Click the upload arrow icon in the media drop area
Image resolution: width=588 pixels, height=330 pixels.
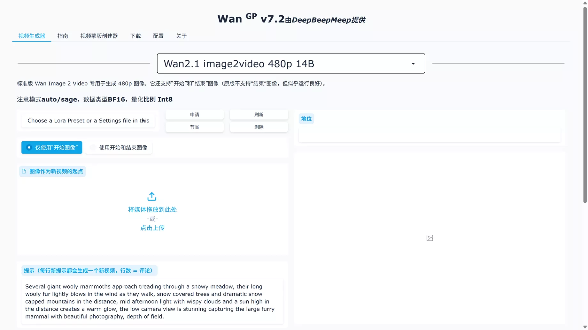coord(152,196)
